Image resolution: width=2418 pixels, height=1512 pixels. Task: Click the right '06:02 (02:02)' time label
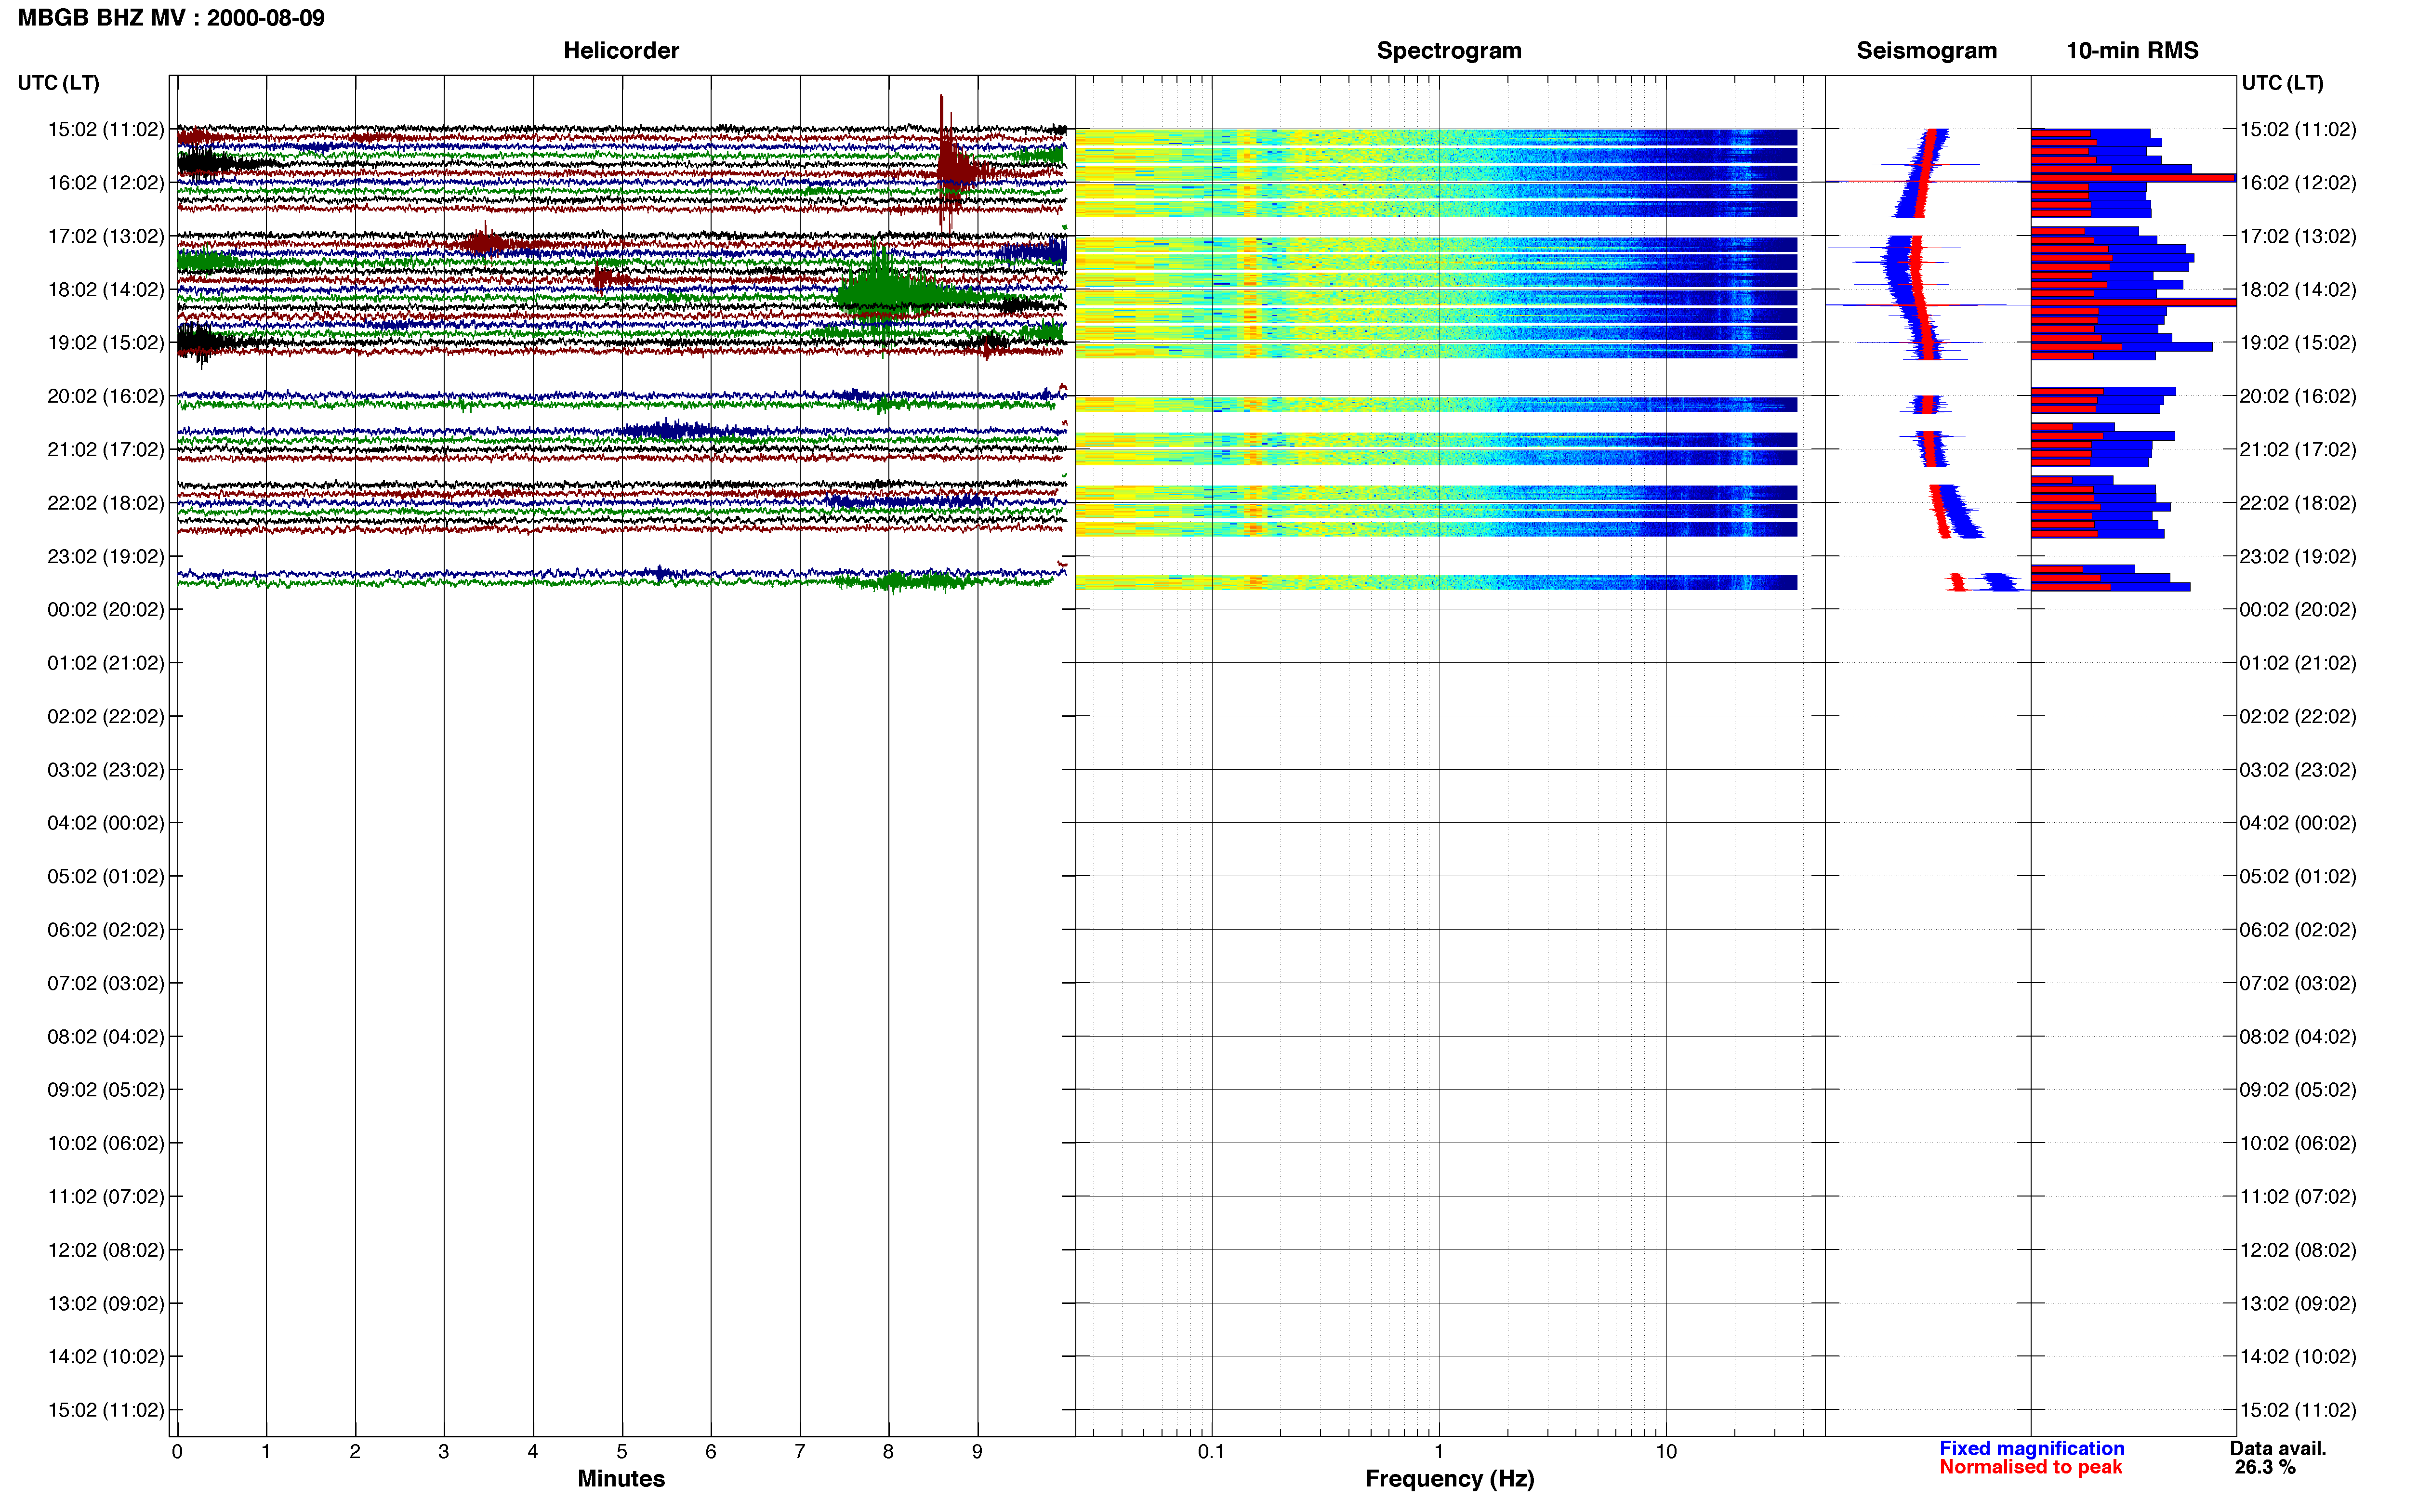(2298, 930)
